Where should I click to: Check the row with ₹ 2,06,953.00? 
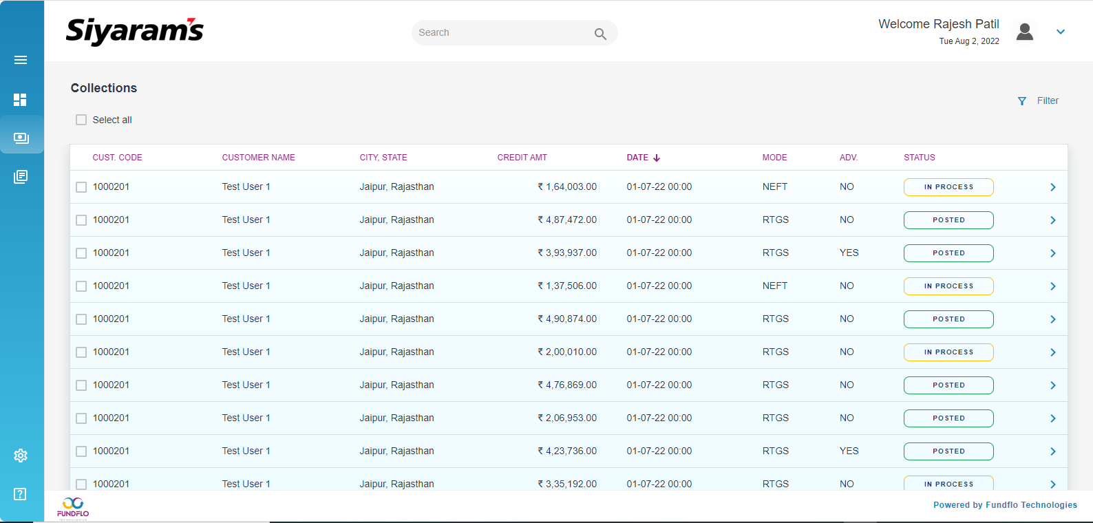click(81, 418)
